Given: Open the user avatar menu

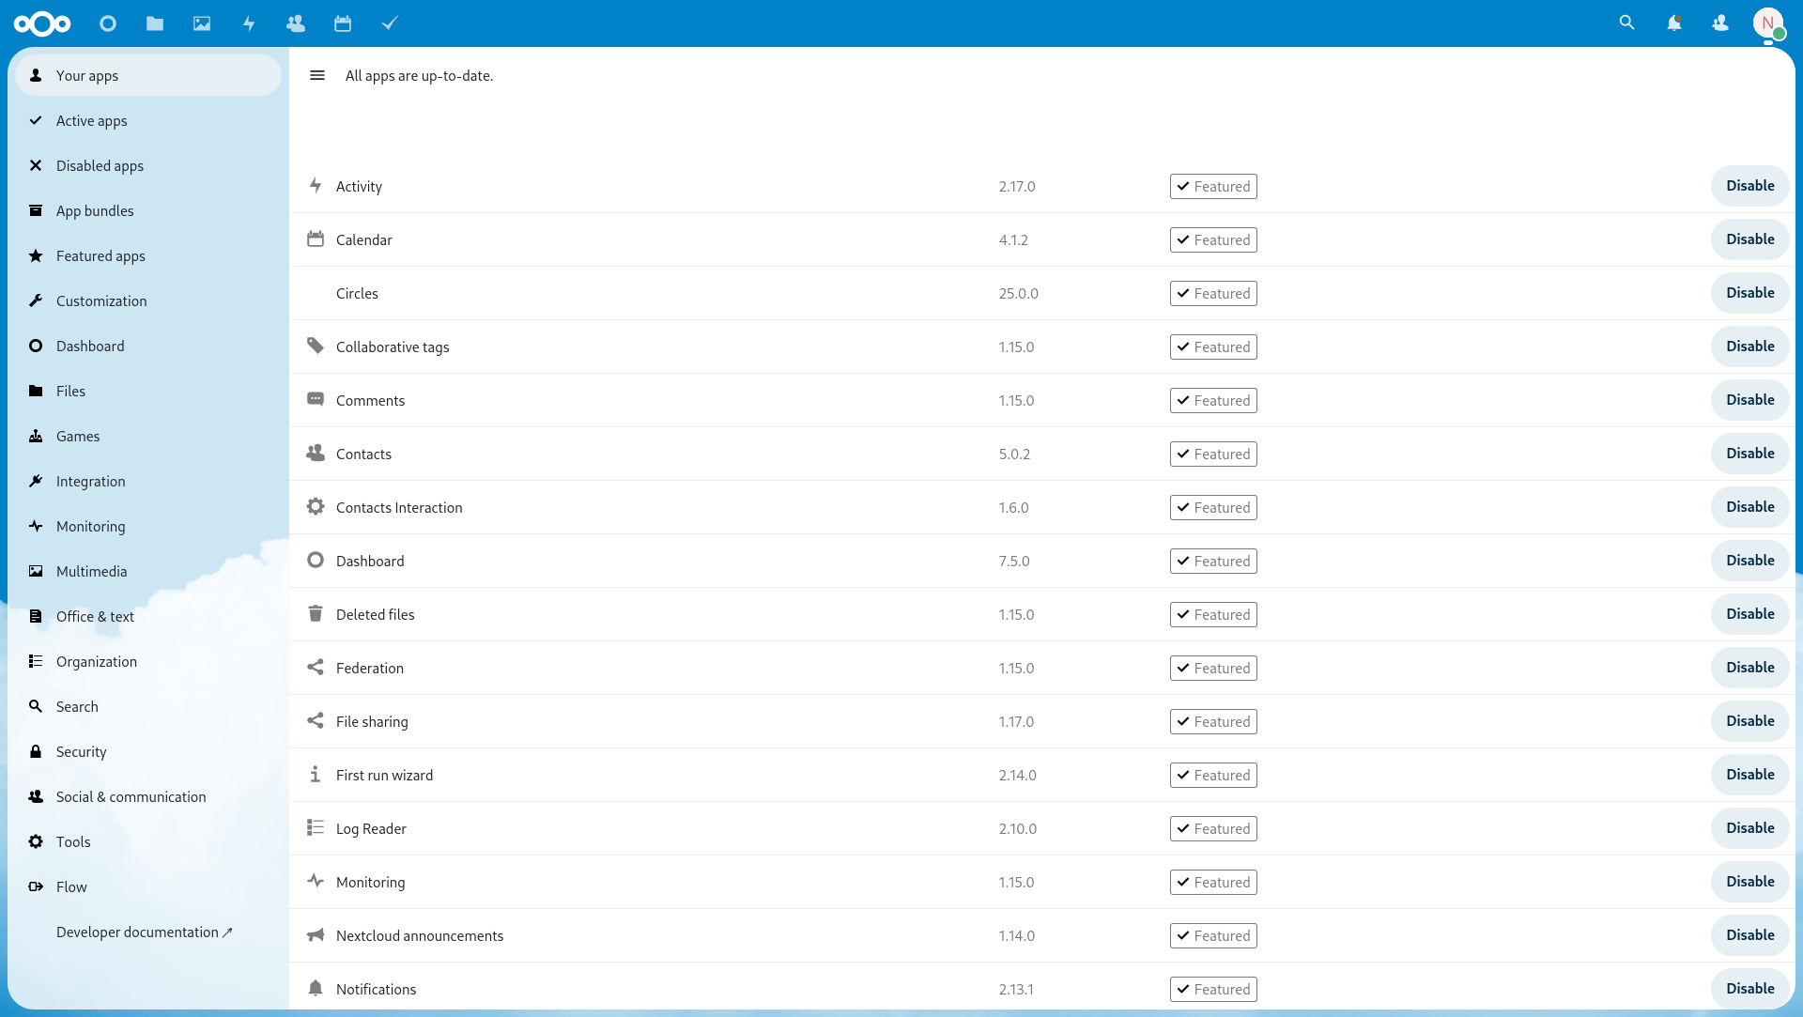Looking at the screenshot, I should (x=1768, y=23).
